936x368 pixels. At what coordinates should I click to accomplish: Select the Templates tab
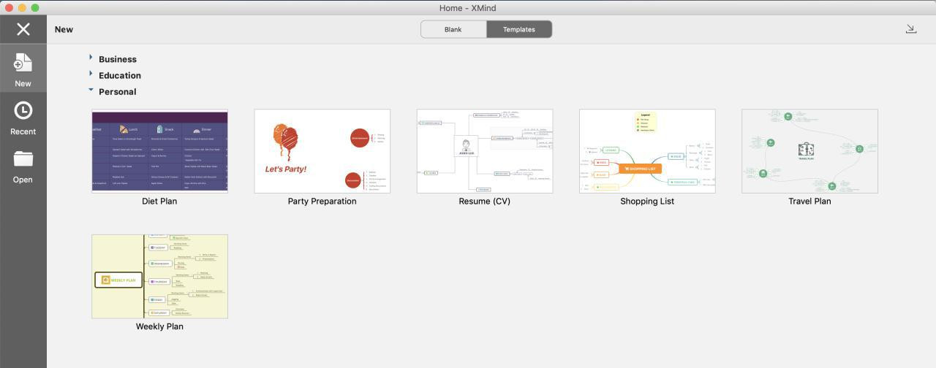518,29
